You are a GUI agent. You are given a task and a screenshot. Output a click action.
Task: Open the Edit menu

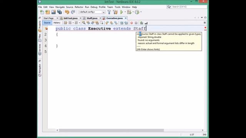pyautogui.click(x=45, y=7)
